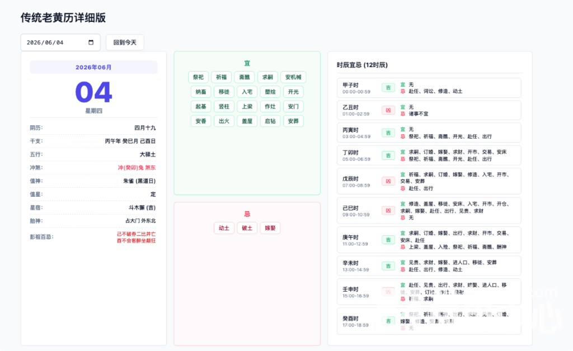Click the 吉 badge in 丙寅时 row
Screen dimensions: 573x351
tap(388, 133)
